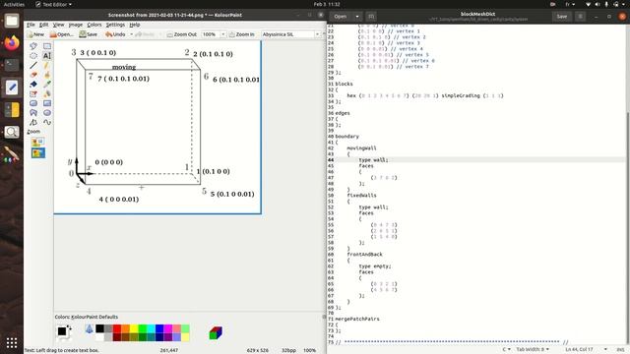The height and width of the screenshot is (354, 630).
Task: Click Save in KolourPaint toolbar
Action: coord(88,34)
